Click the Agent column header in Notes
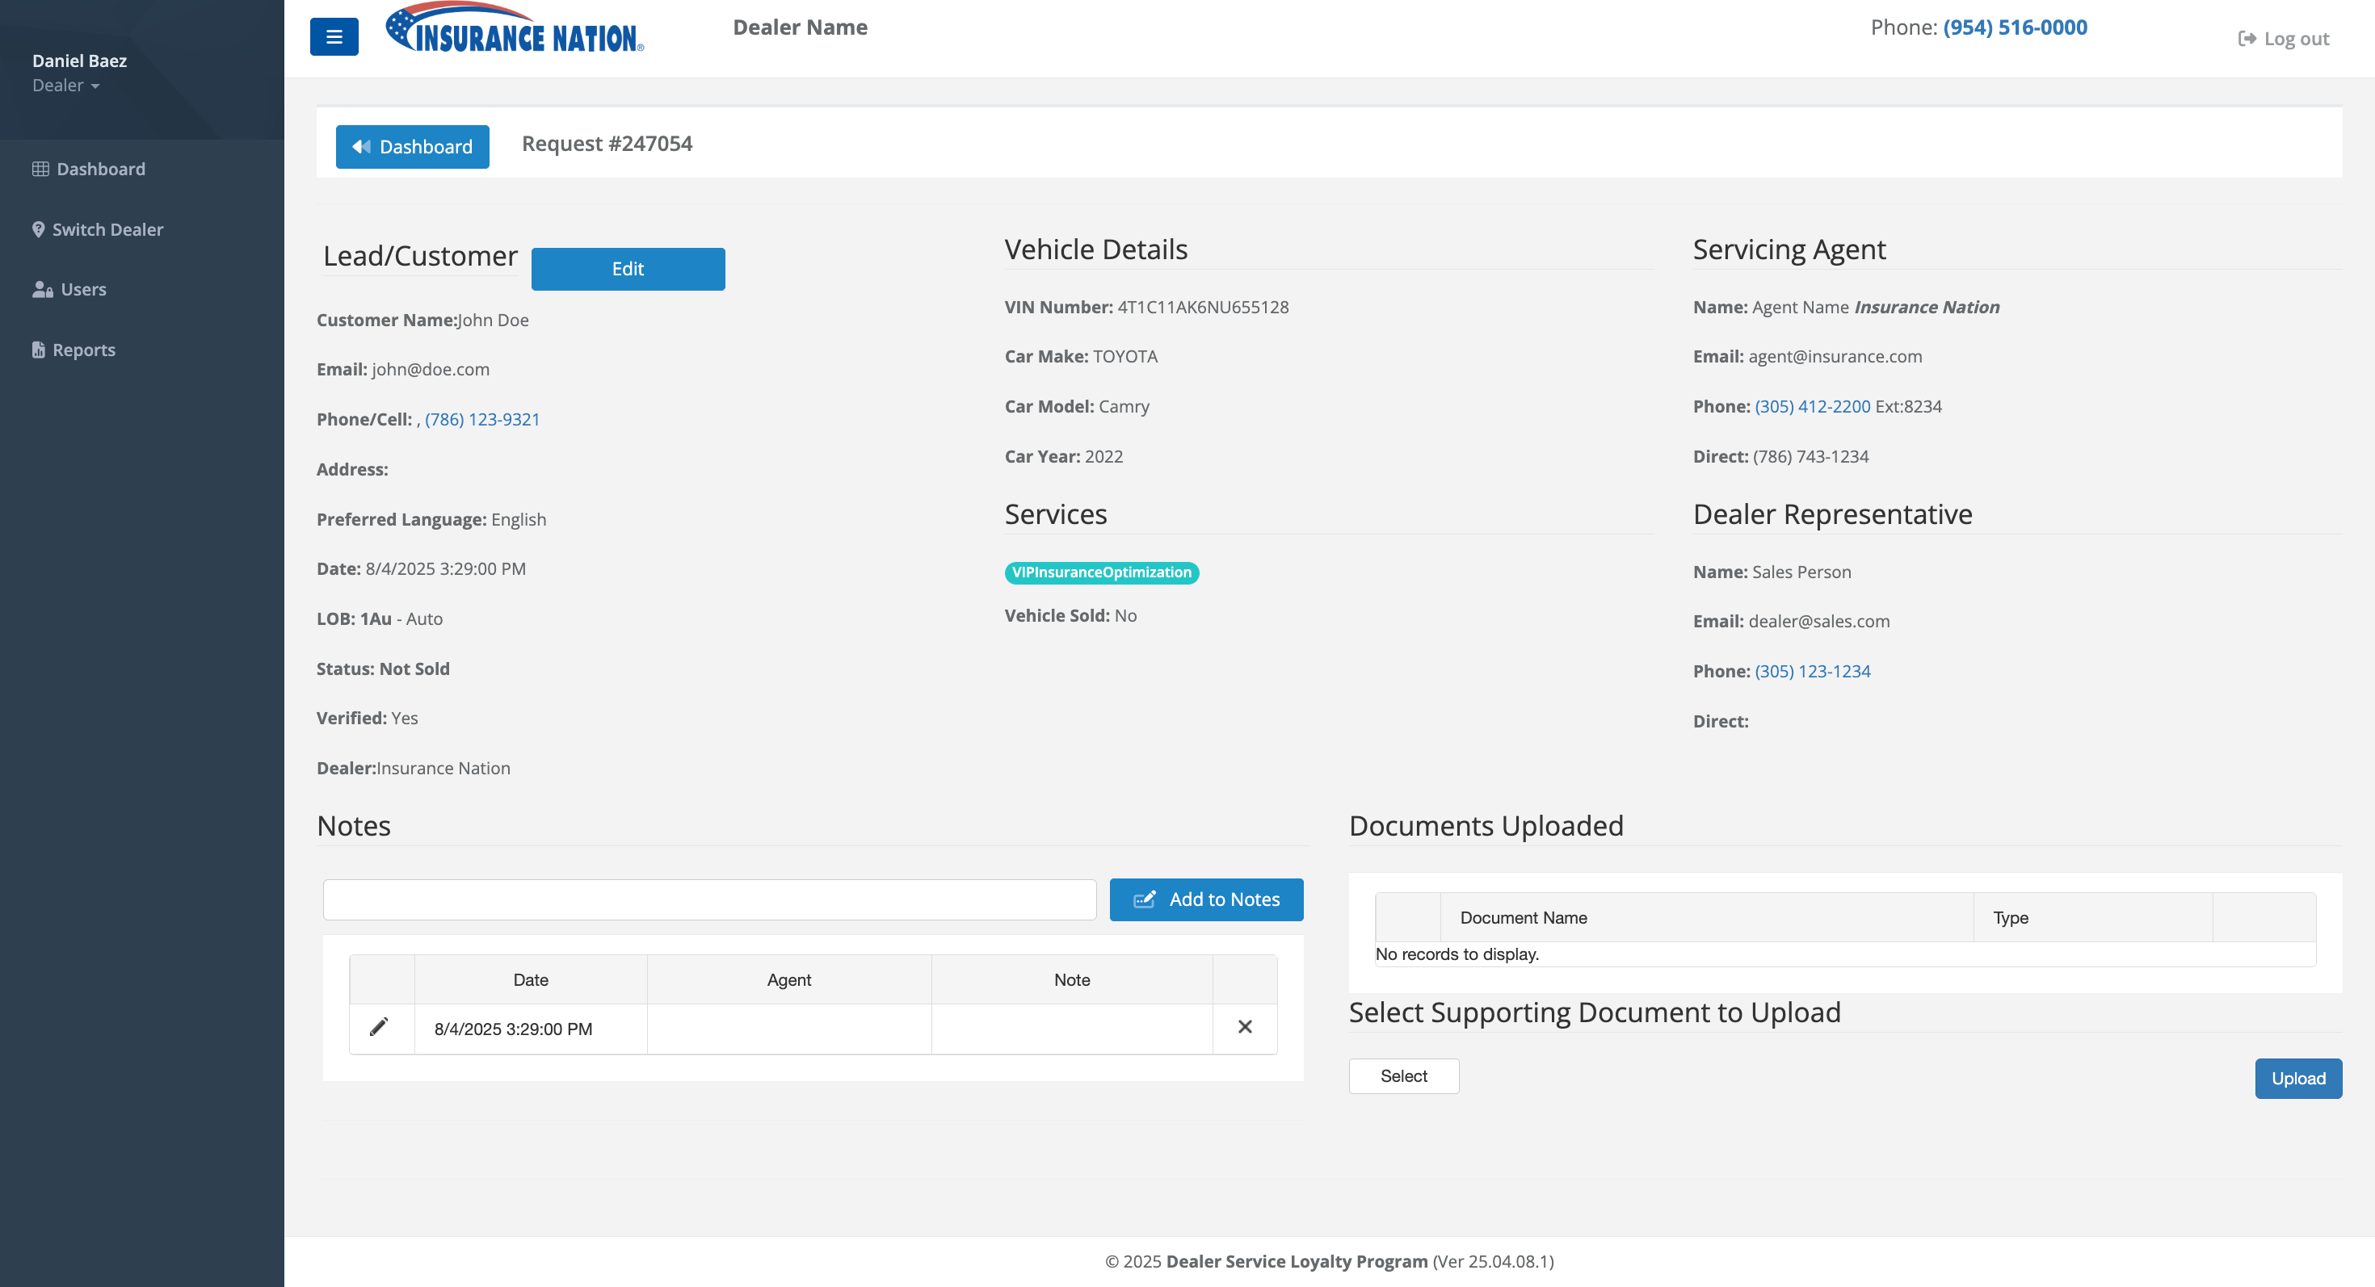 pyautogui.click(x=789, y=980)
